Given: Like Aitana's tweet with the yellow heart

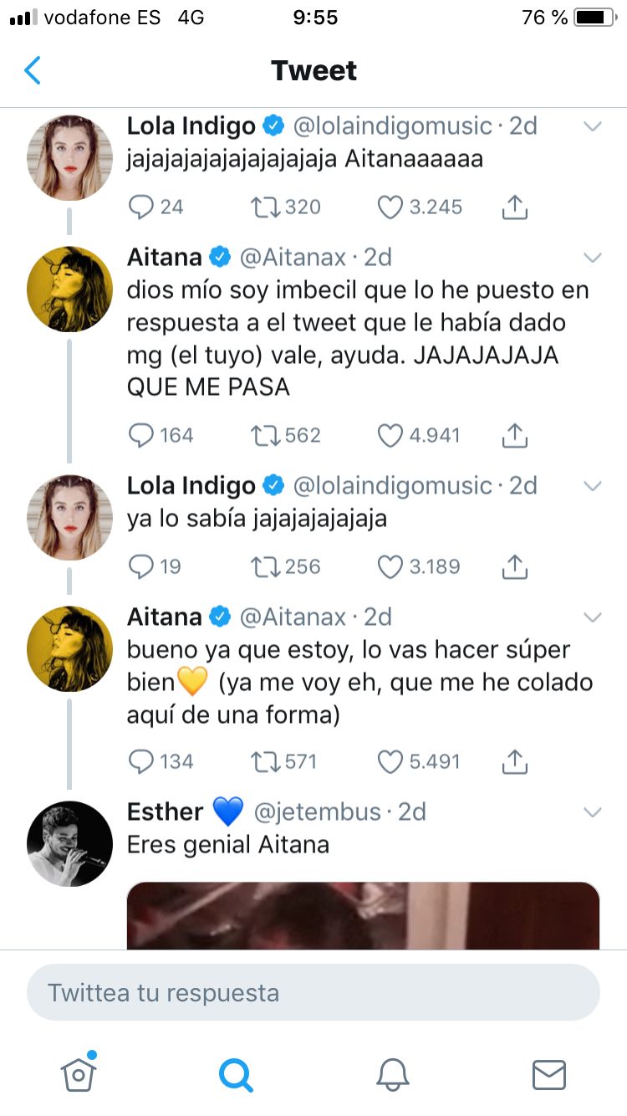Looking at the screenshot, I should point(390,761).
